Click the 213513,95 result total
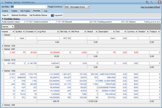 pos(93,101)
